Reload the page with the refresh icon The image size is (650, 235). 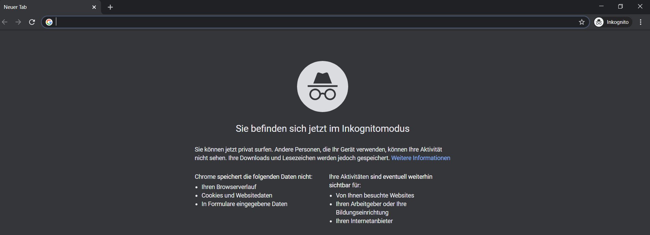(x=32, y=22)
